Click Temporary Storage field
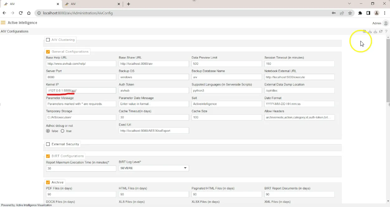Image resolution: width=390 pixels, height=207 pixels. click(x=81, y=117)
